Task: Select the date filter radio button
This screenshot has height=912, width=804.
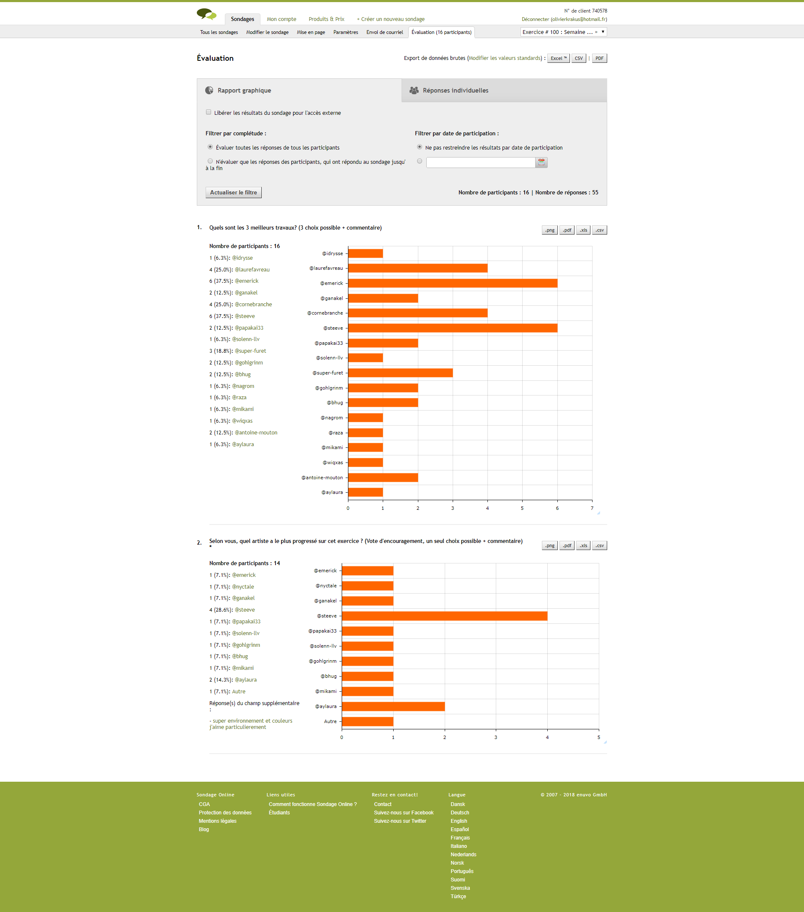Action: 419,161
